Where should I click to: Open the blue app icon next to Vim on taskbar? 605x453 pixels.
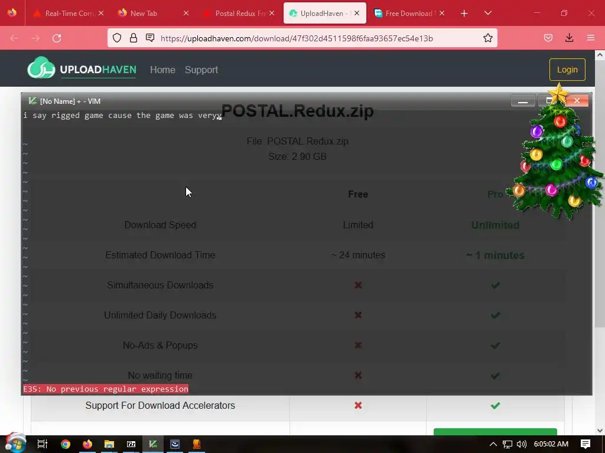click(175, 444)
